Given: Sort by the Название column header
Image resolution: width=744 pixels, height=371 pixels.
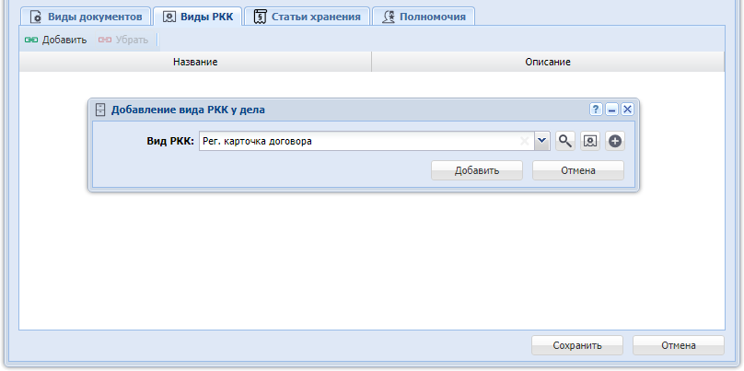Looking at the screenshot, I should coord(195,63).
